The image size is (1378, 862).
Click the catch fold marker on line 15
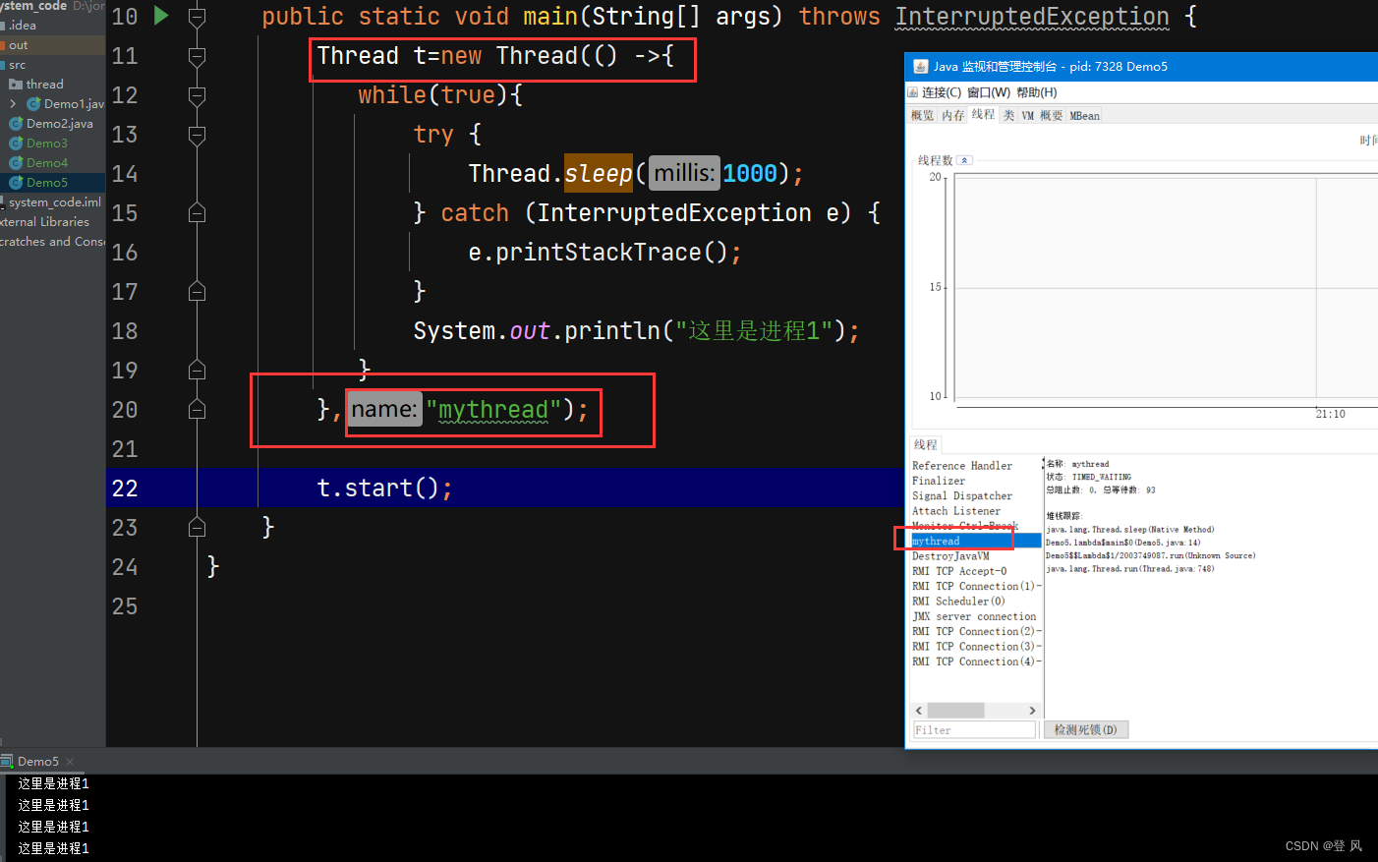[x=197, y=213]
